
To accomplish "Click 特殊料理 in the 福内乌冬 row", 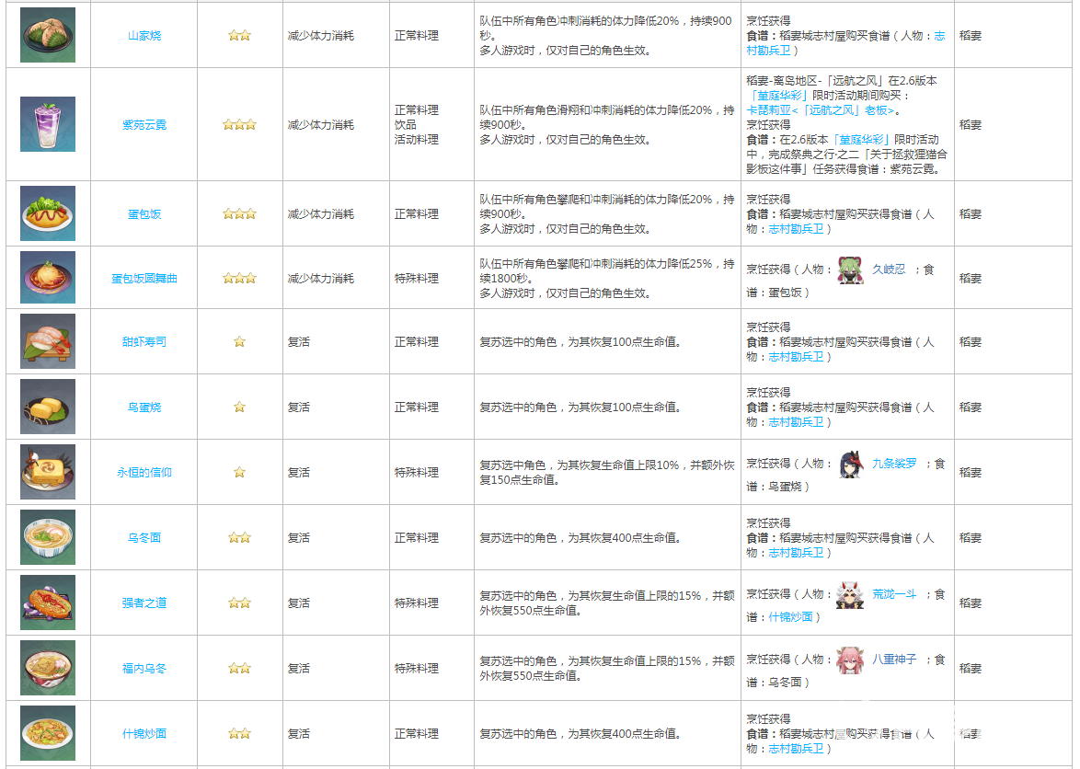I will pos(417,669).
